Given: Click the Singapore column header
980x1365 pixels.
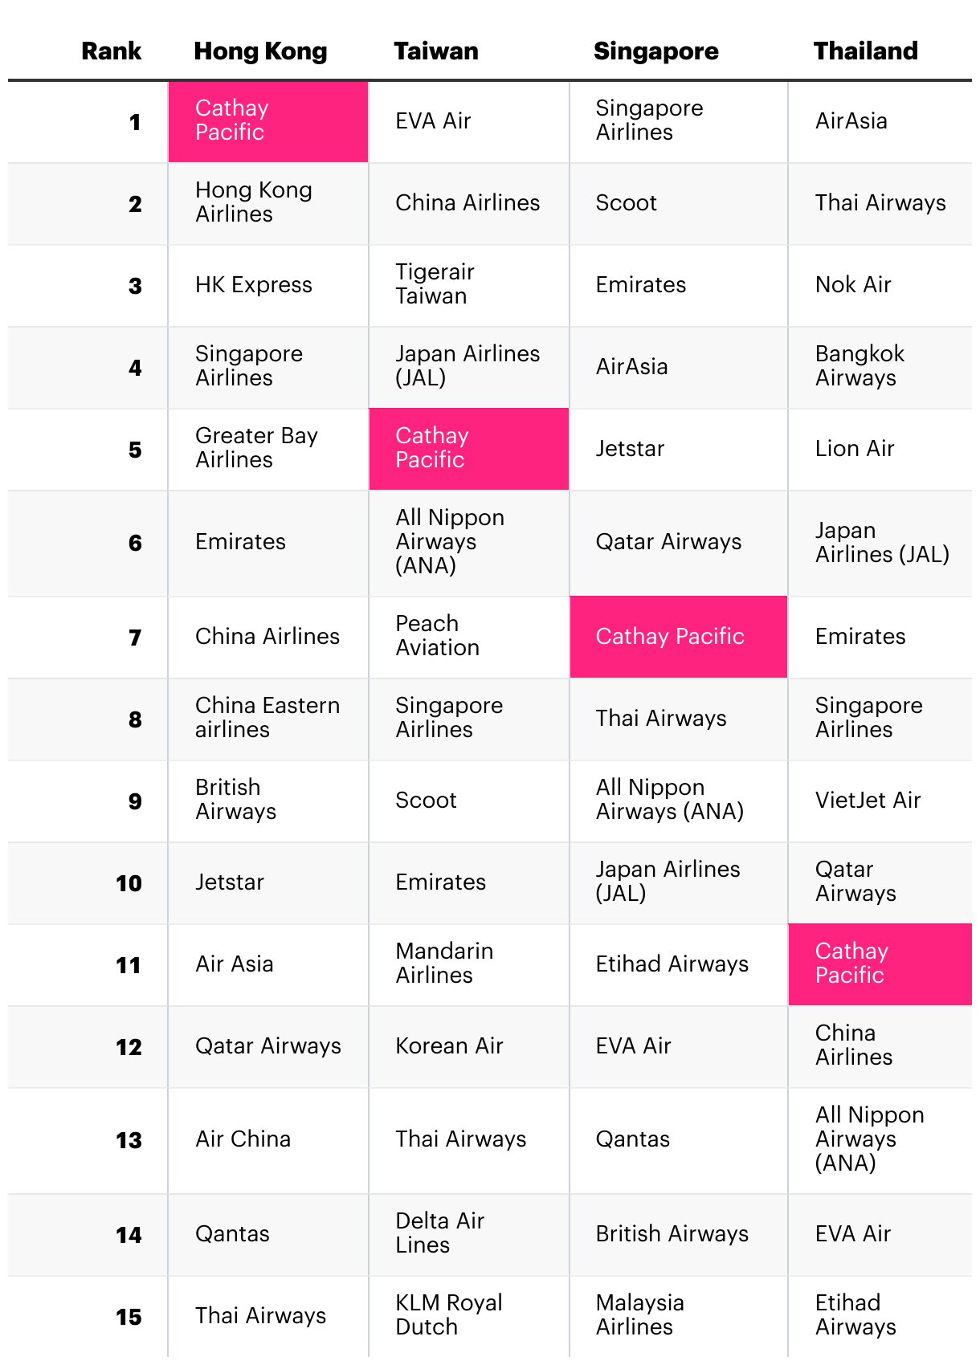Looking at the screenshot, I should (655, 51).
